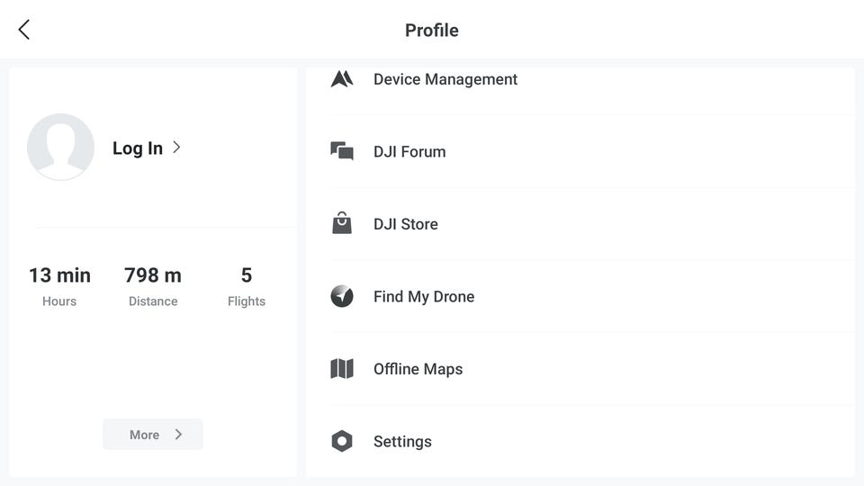The width and height of the screenshot is (864, 486).
Task: Go back using the top-left arrow
Action: point(23,30)
